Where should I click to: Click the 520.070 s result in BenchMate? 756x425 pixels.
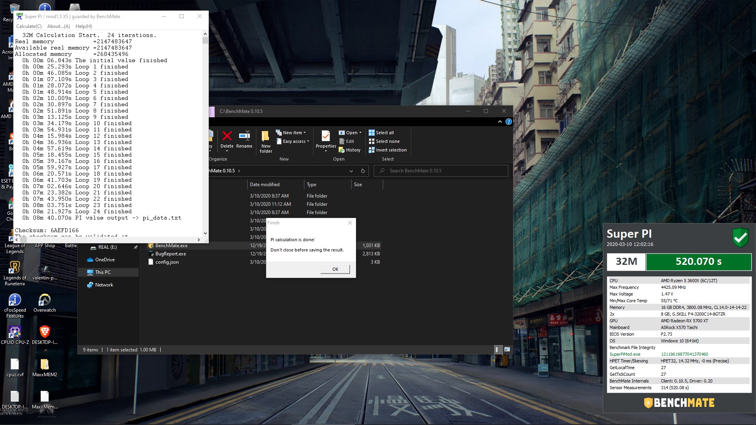[x=699, y=262]
